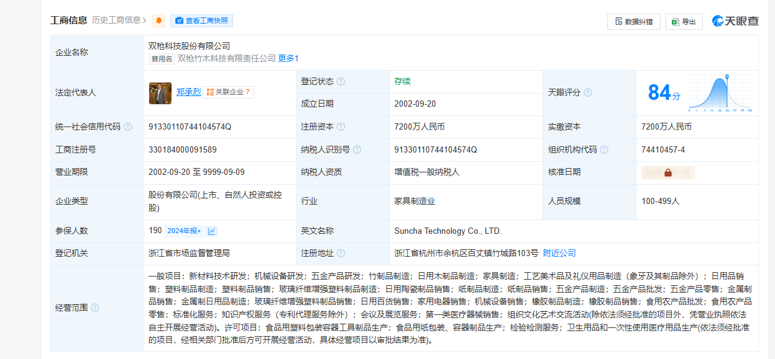Click help icon beside 天眼评分
The image size is (775, 359).
point(587,92)
